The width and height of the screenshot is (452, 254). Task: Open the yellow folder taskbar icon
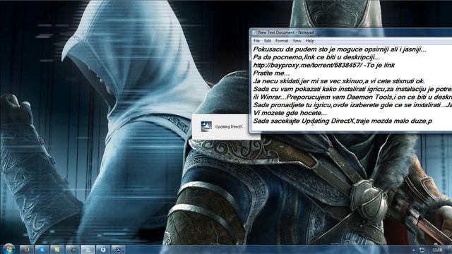(57, 249)
